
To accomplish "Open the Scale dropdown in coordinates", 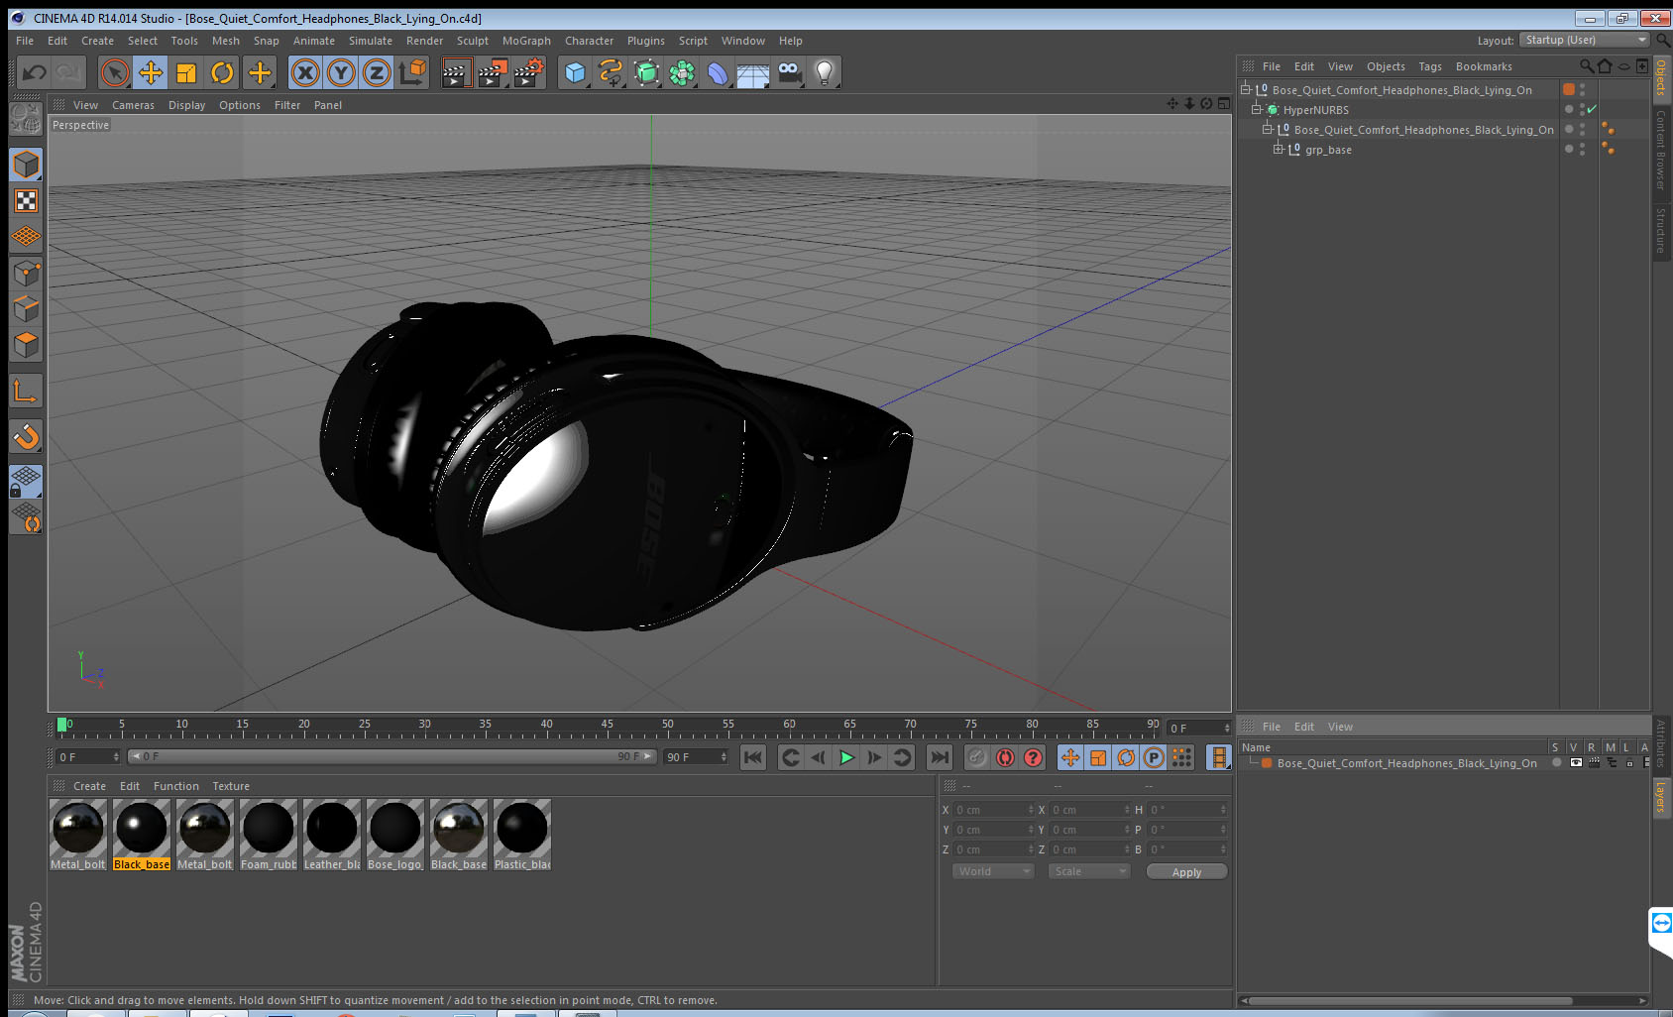I will point(1089,871).
